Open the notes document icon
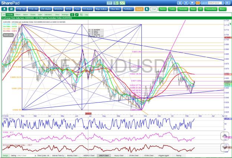 [147, 9]
